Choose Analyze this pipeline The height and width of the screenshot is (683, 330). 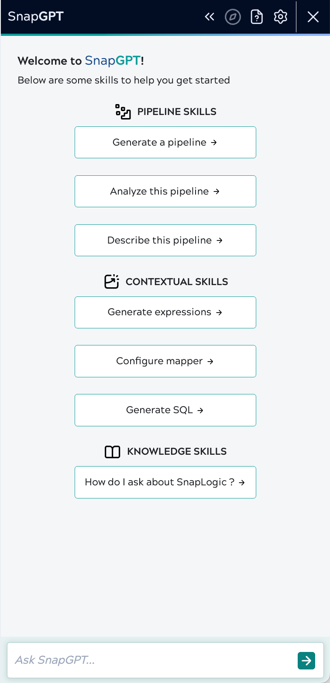click(x=165, y=191)
